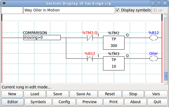Click the Save As button
Viewport: 169px width, 107px height.
pos(84,94)
